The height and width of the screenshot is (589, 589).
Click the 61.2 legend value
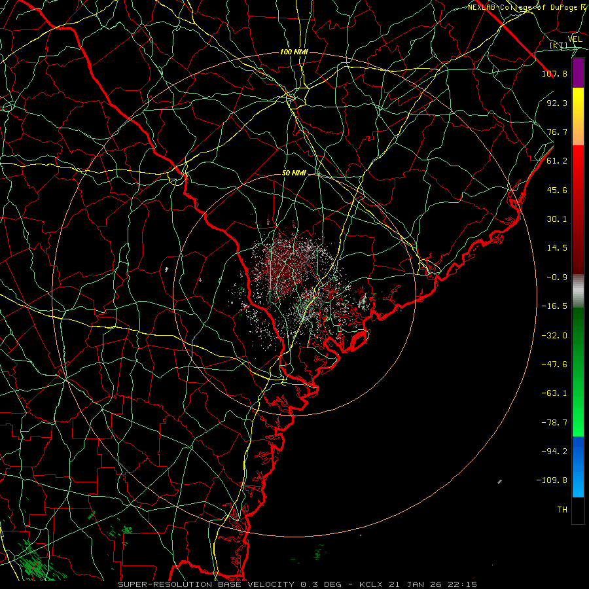[557, 161]
